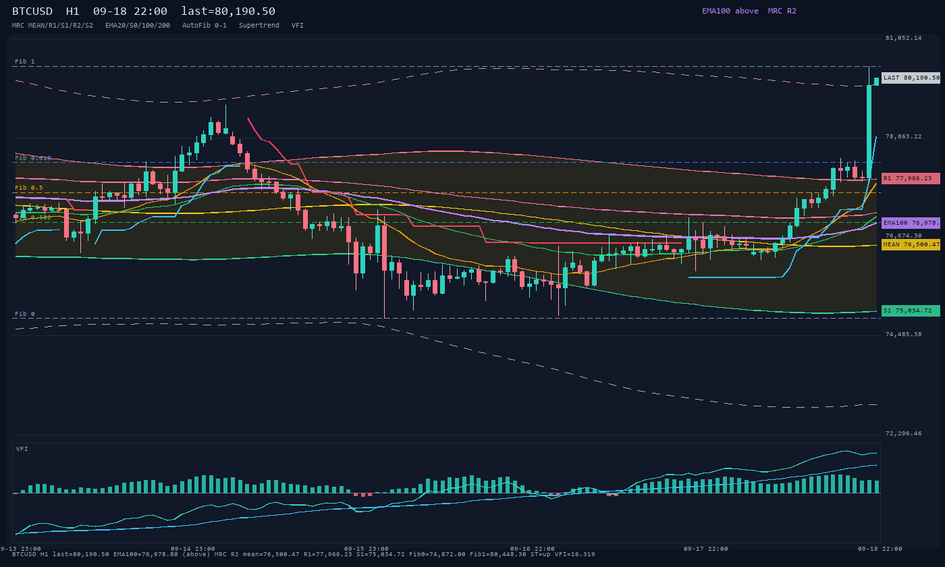Select the EMA20/50/100/200 indicator label
The height and width of the screenshot is (567, 945).
point(138,25)
